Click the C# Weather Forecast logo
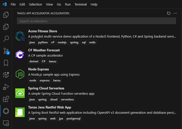 click(20, 55)
